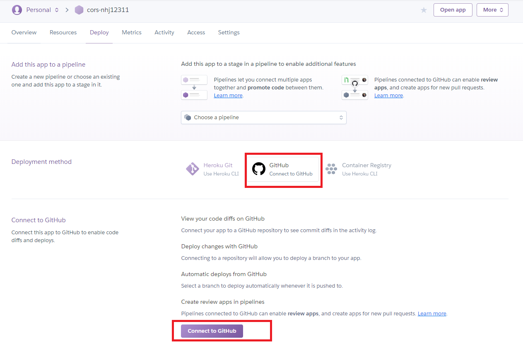The width and height of the screenshot is (523, 358).
Task: Select Heroku Git deployment method
Action: (212, 169)
